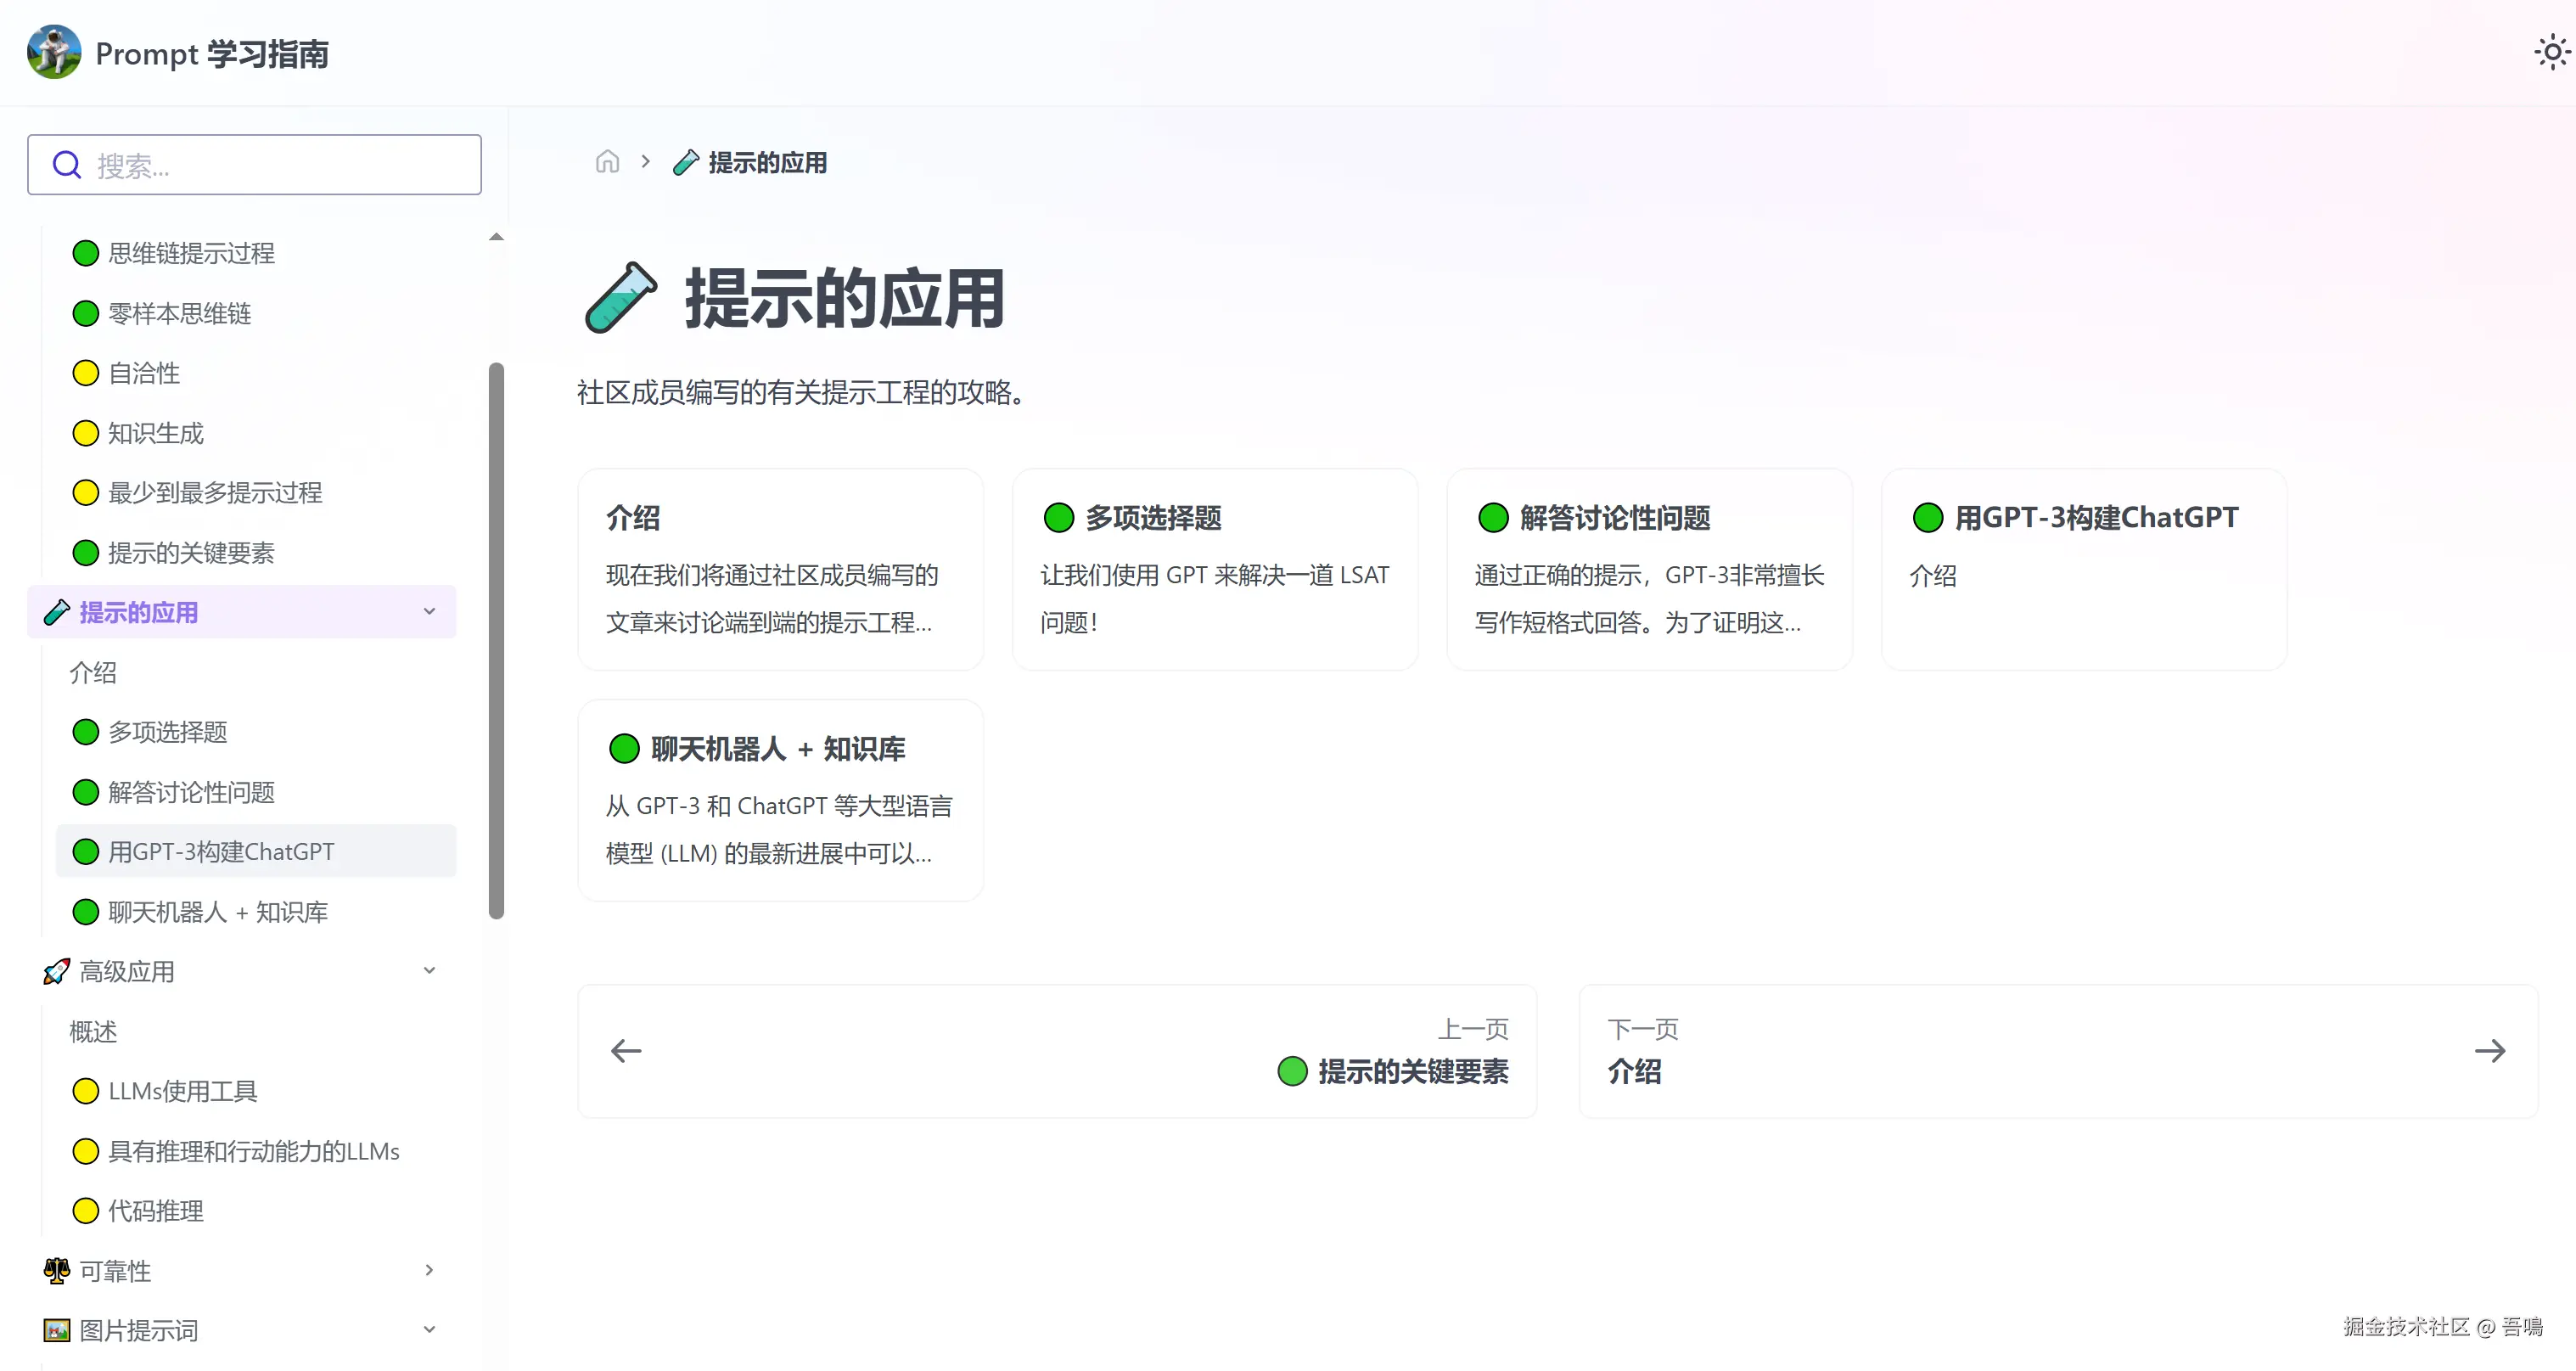Screen dimensions: 2576x1371
Task: Collapse the 高级应用 chevron
Action: (429, 971)
